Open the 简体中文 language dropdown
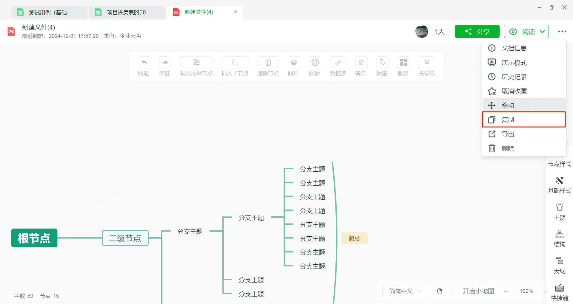This screenshot has height=304, width=573. tap(405, 291)
